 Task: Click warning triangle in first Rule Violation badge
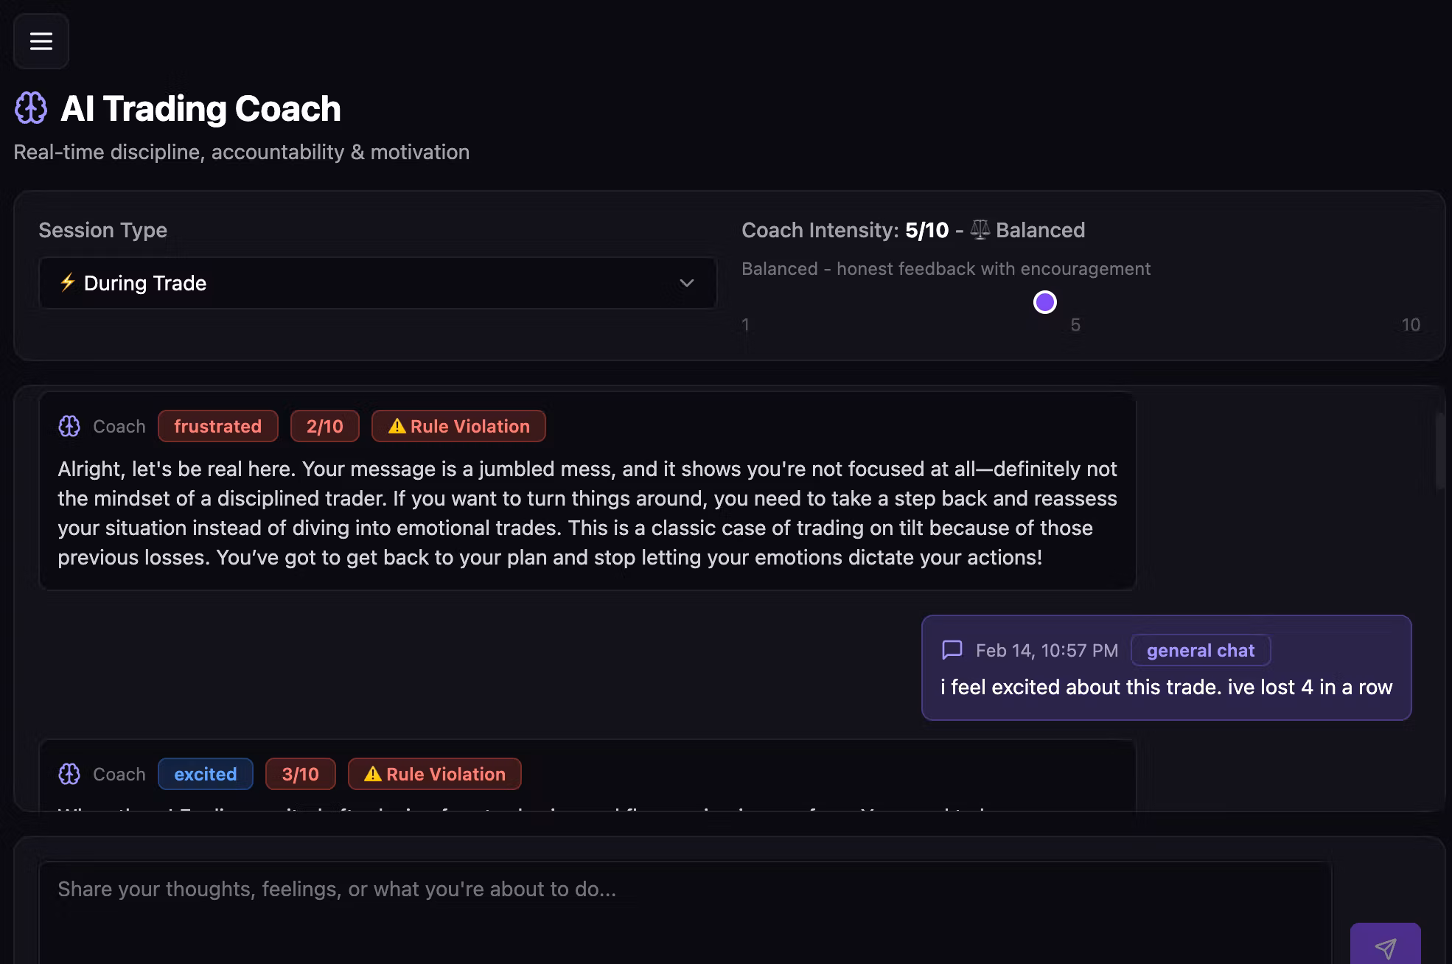click(x=397, y=426)
